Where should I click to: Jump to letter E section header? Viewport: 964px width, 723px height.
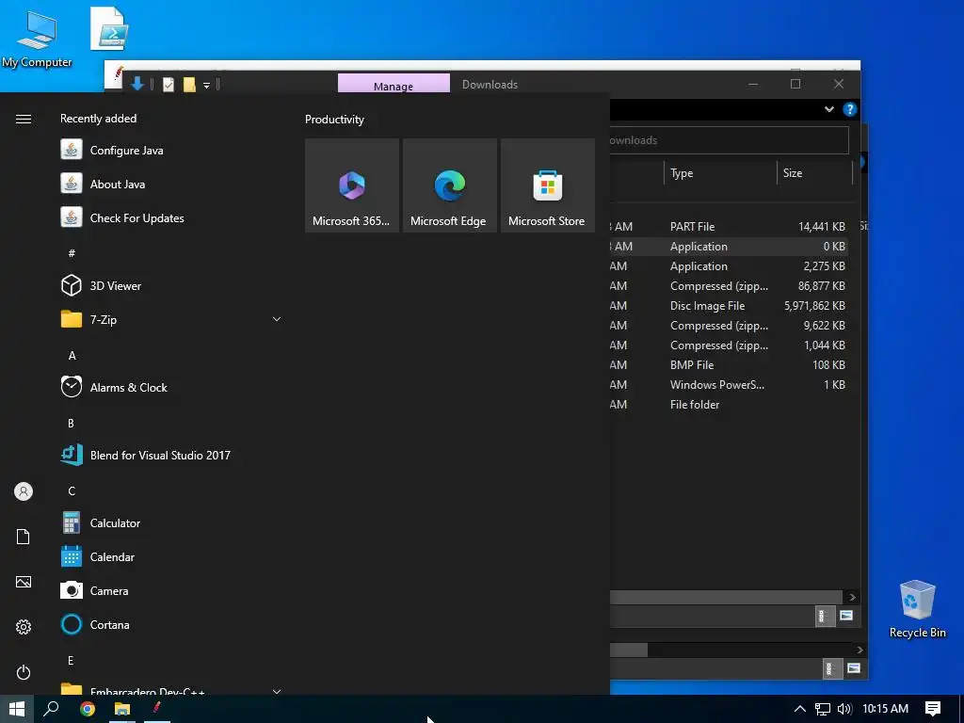click(x=71, y=660)
